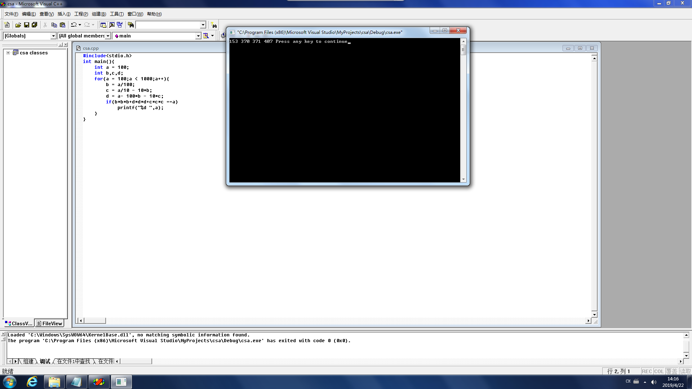Switch to the FileView tab
The height and width of the screenshot is (389, 692).
tap(49, 323)
